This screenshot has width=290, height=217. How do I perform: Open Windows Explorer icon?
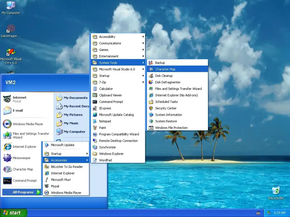(95, 154)
